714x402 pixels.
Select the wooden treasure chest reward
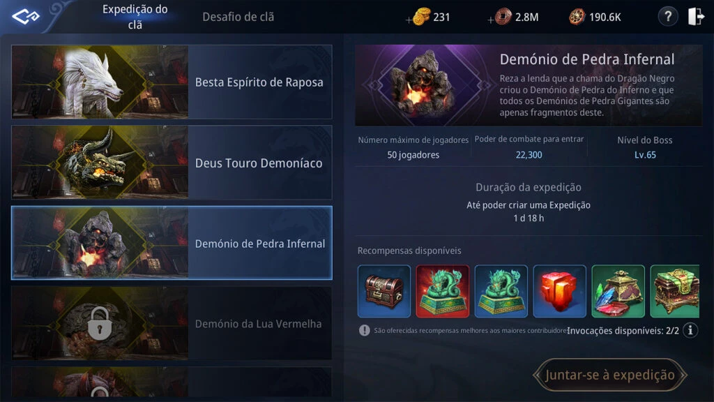(x=384, y=291)
